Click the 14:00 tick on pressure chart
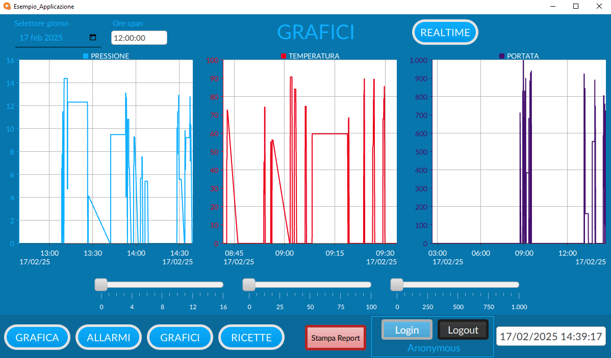The image size is (611, 358). click(136, 253)
